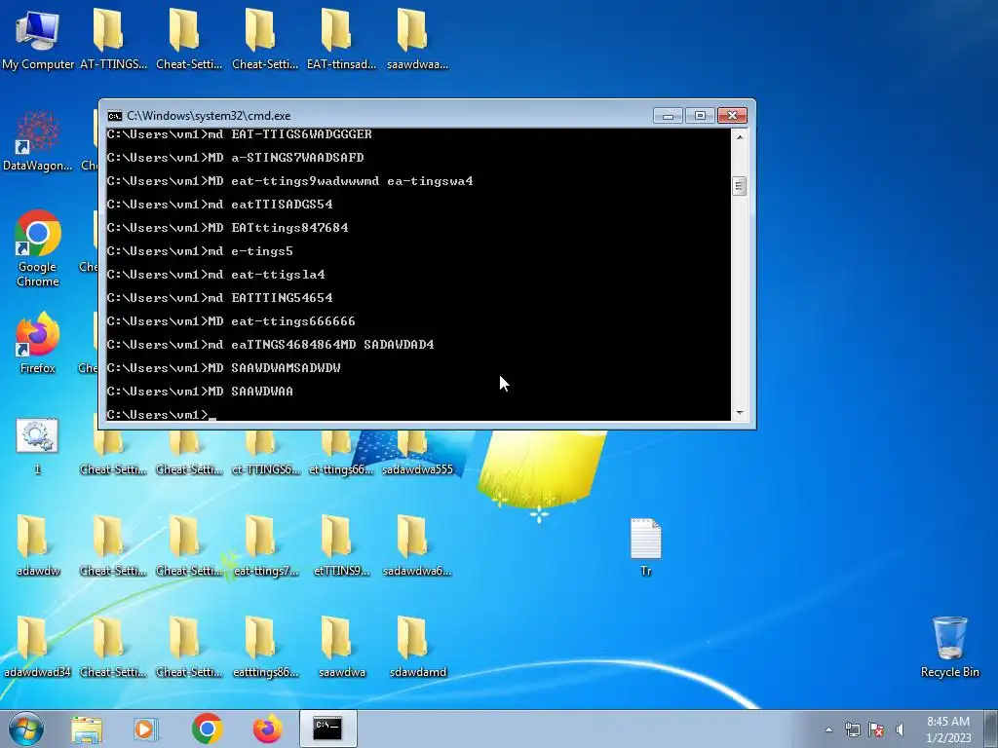Click the cmd.exe title bar system icon
Viewport: 998px width, 748px height.
115,116
